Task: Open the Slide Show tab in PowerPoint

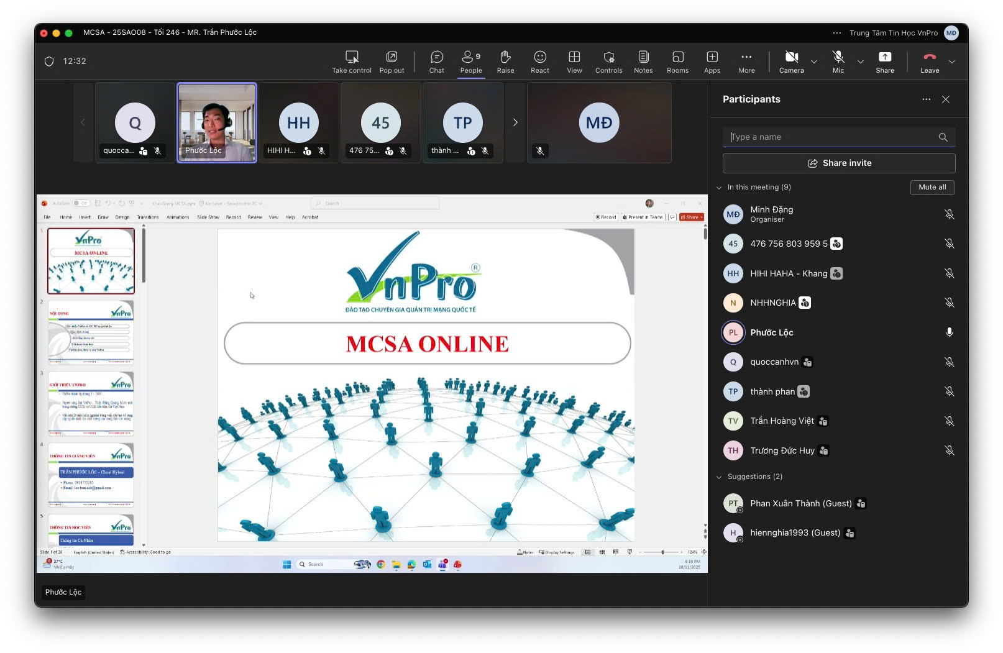Action: pos(208,217)
